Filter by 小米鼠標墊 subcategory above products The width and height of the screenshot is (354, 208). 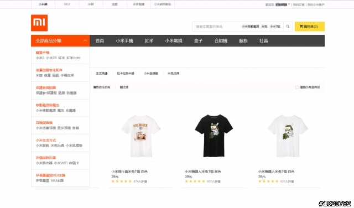[x=151, y=74]
